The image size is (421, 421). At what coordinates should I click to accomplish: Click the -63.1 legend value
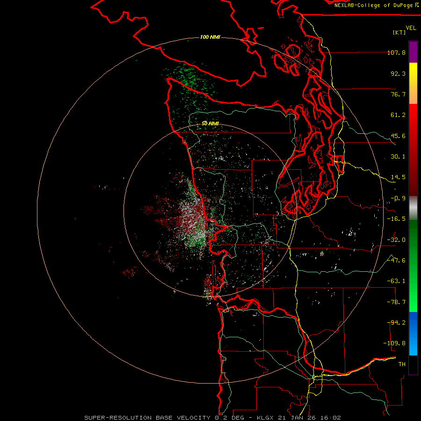pos(396,281)
